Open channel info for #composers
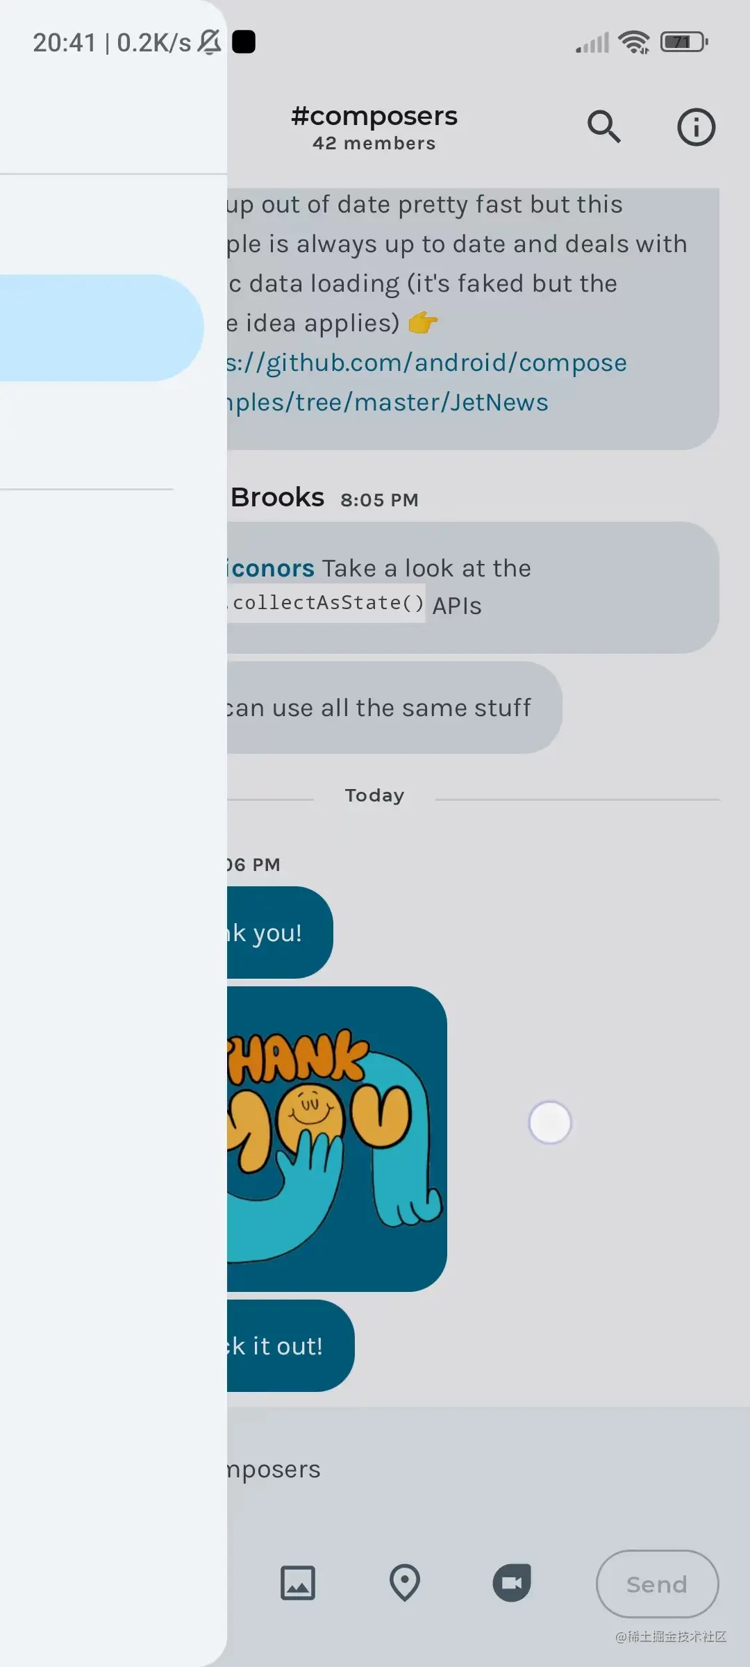Viewport: 750px width, 1667px height. point(696,126)
